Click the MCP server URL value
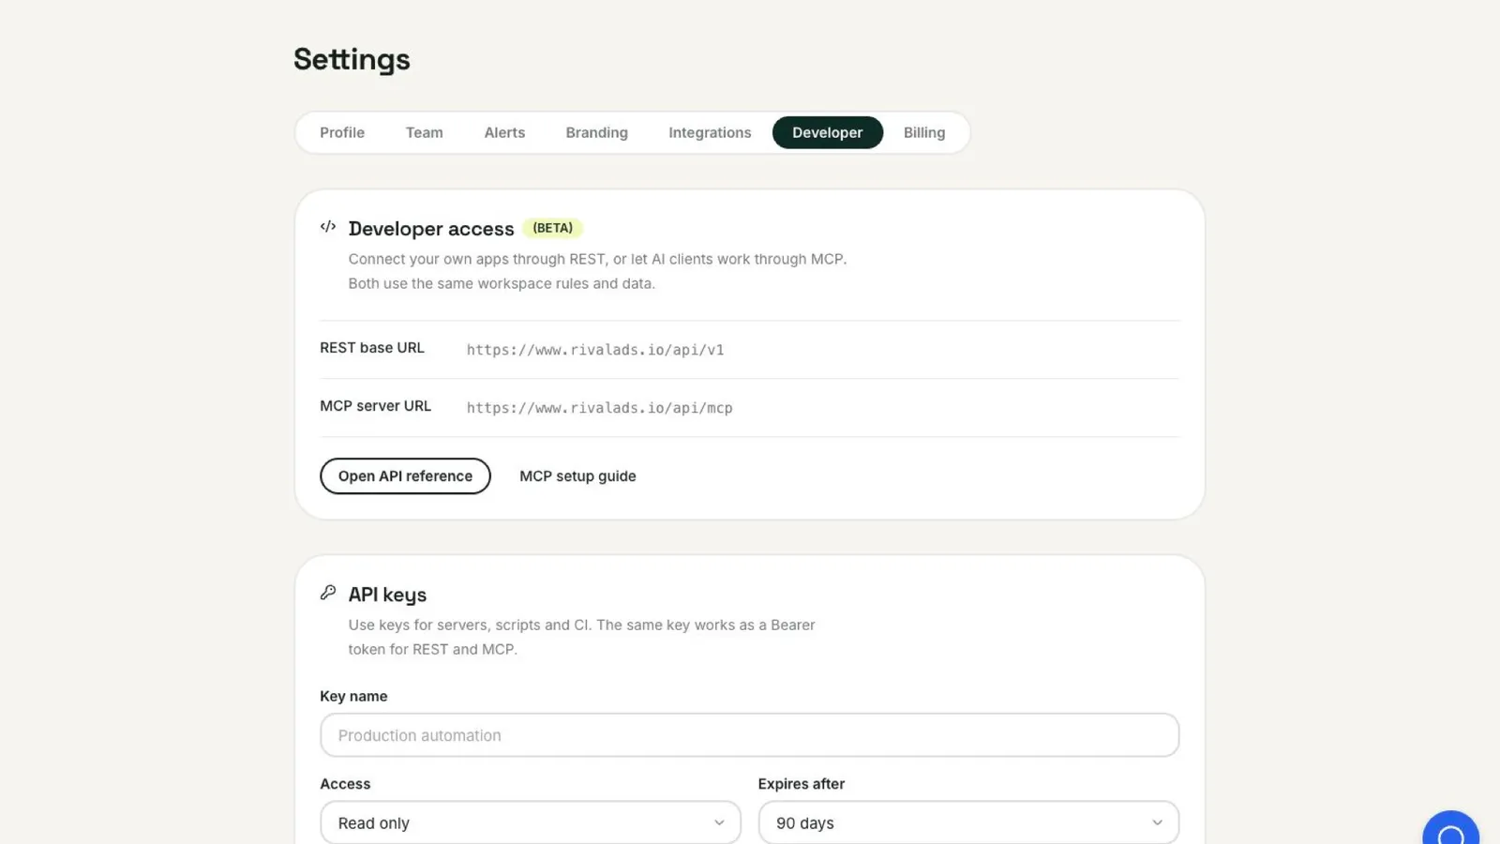 click(600, 408)
